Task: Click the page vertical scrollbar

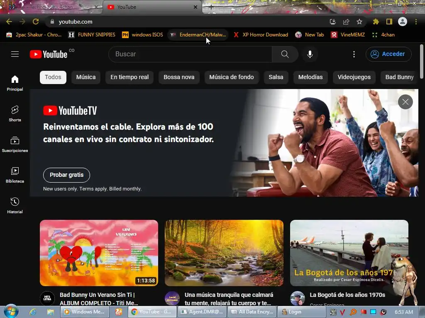Action: pos(422,61)
